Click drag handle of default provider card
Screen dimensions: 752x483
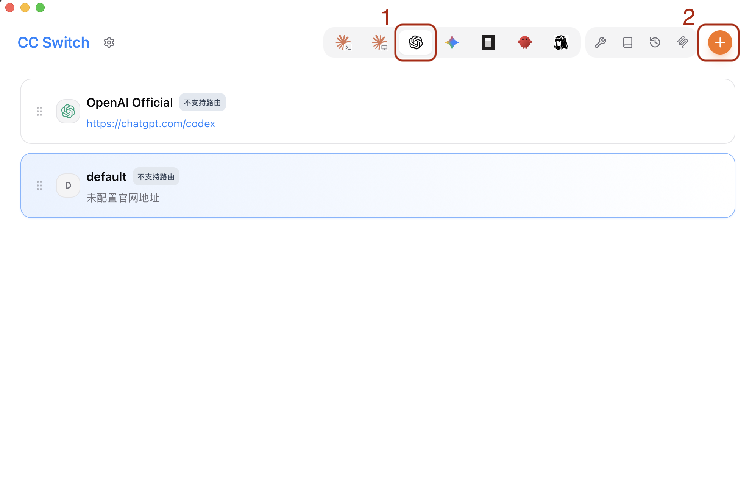pyautogui.click(x=39, y=185)
